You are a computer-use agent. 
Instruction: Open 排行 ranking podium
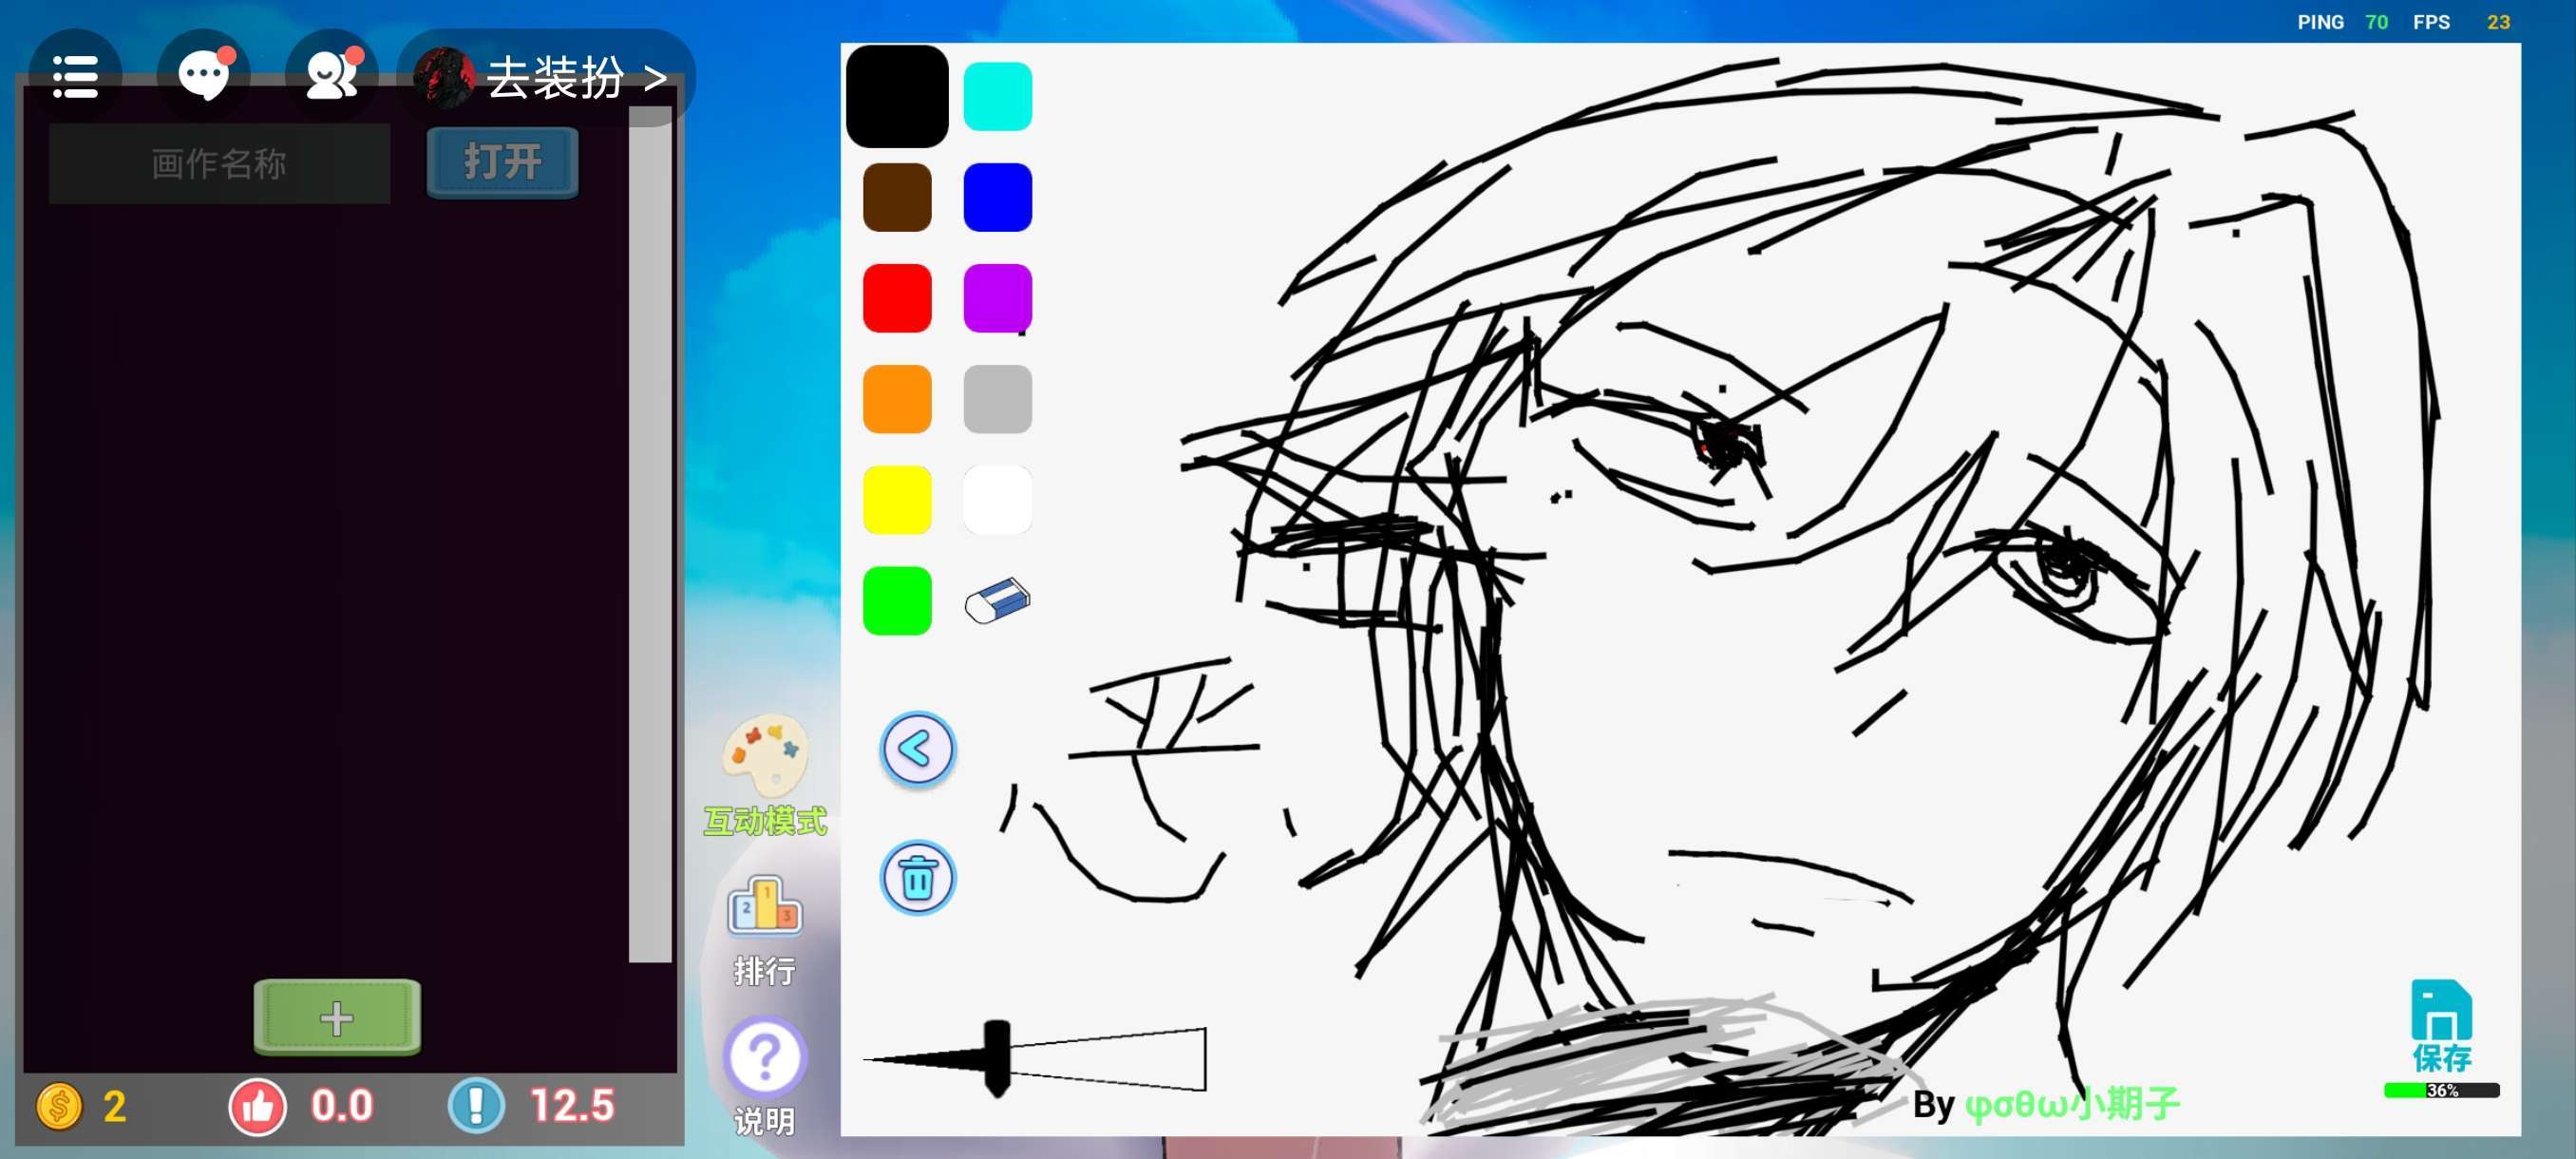coord(765,907)
